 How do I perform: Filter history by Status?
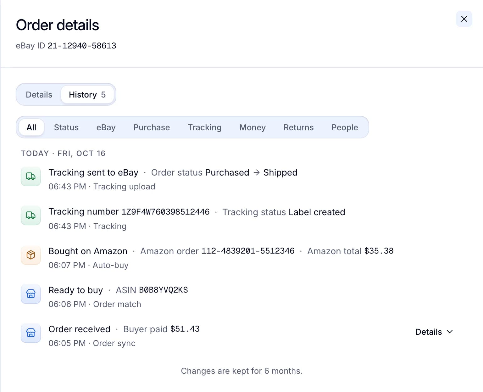[x=66, y=127]
